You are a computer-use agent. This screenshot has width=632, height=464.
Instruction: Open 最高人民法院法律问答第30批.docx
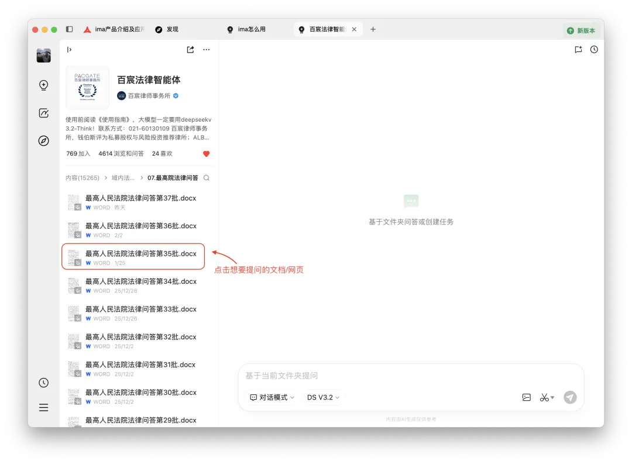coord(139,397)
